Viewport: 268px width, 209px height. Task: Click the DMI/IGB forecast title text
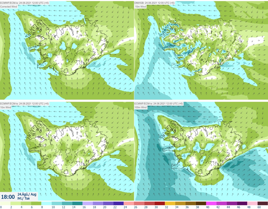155,3
